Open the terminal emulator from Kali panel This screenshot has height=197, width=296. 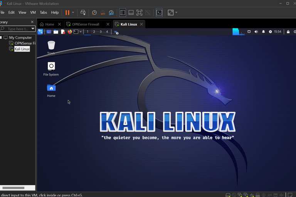pyautogui.click(x=76, y=32)
